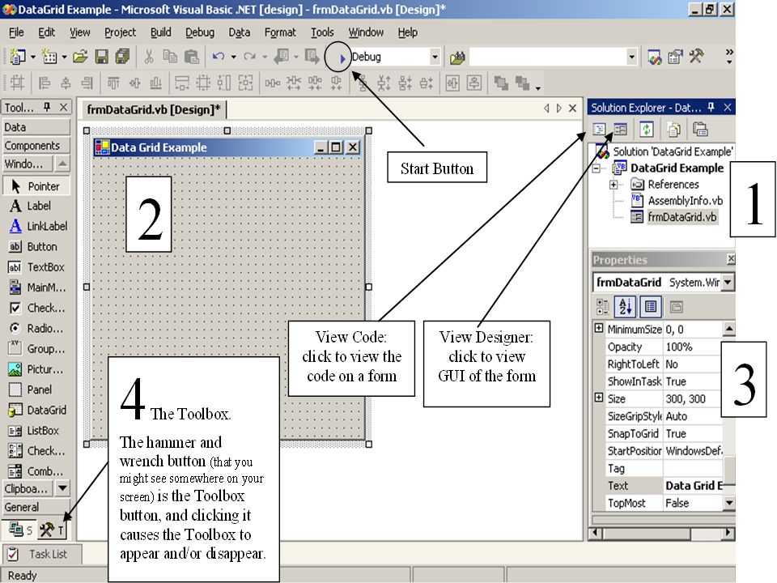Start debugging with the Start button
The width and height of the screenshot is (777, 583).
(x=342, y=58)
